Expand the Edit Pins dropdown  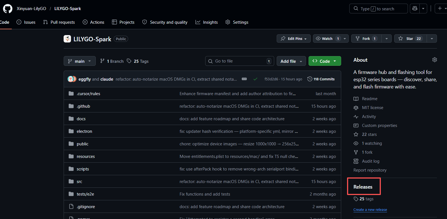coord(294,38)
